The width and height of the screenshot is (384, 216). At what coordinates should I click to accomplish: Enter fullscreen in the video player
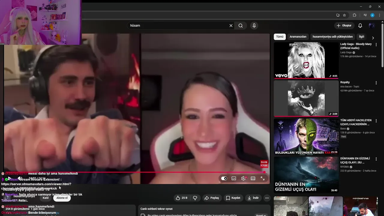pyautogui.click(x=262, y=178)
